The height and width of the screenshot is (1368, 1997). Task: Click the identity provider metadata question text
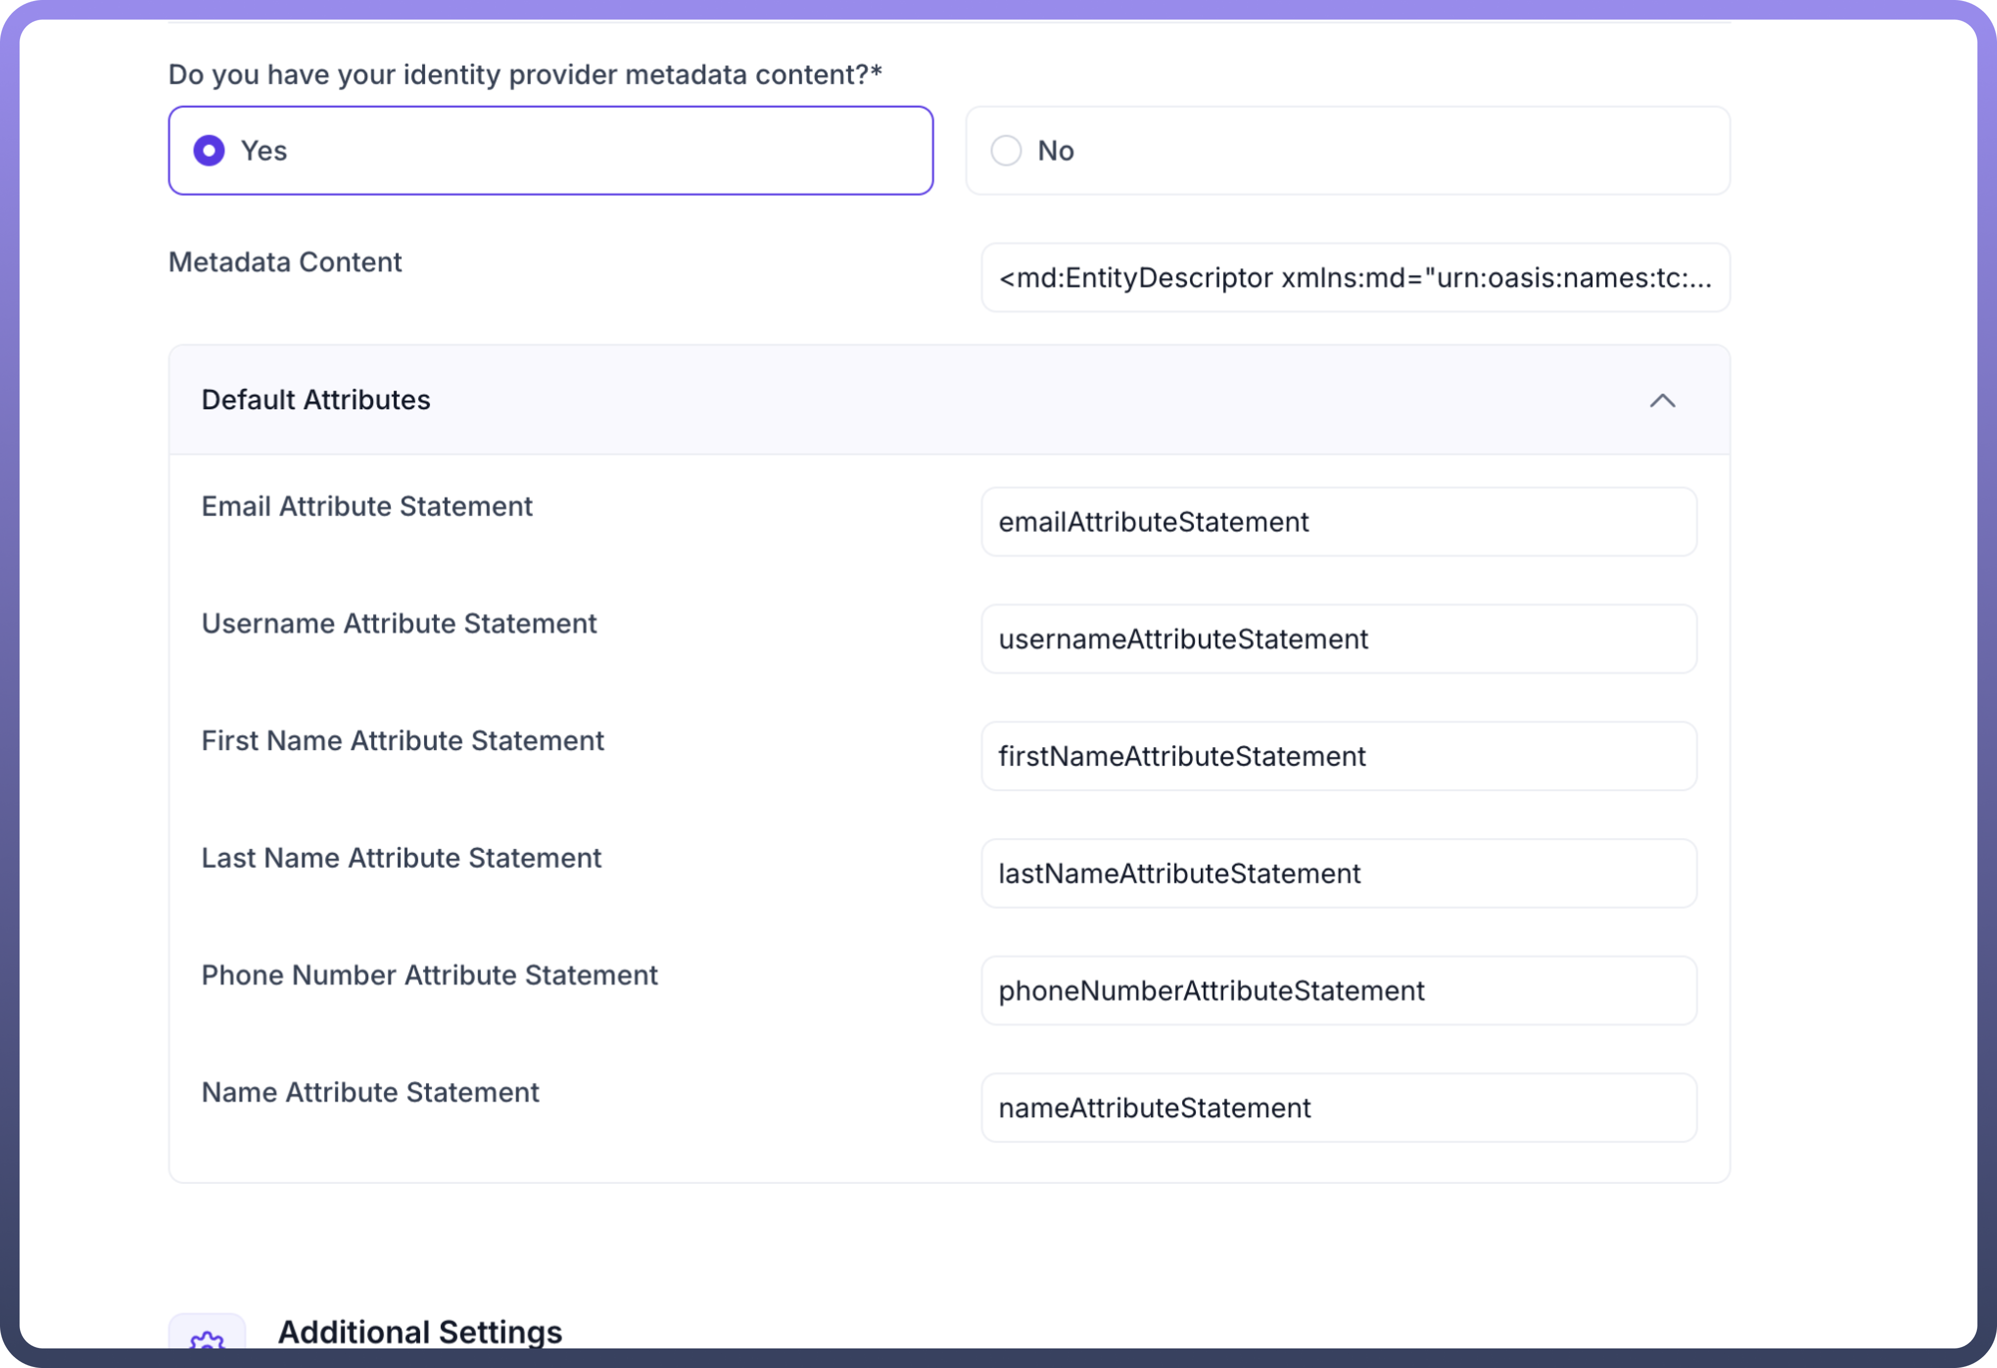(x=524, y=75)
